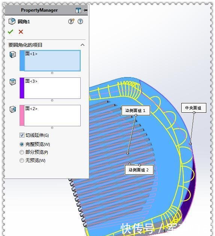Image resolution: width=215 pixels, height=236 pixels.
Task: Confirm fillet with the green checkmark
Action: 11,32
